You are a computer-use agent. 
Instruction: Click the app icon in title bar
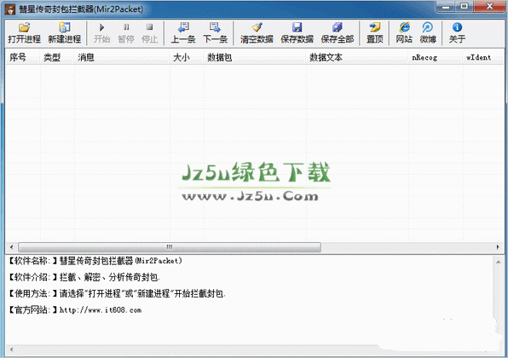pos(9,9)
